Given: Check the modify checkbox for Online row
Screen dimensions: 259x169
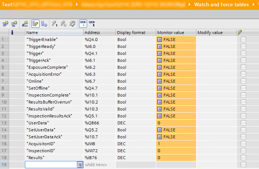Looking at the screenshot, I should click(243, 81).
